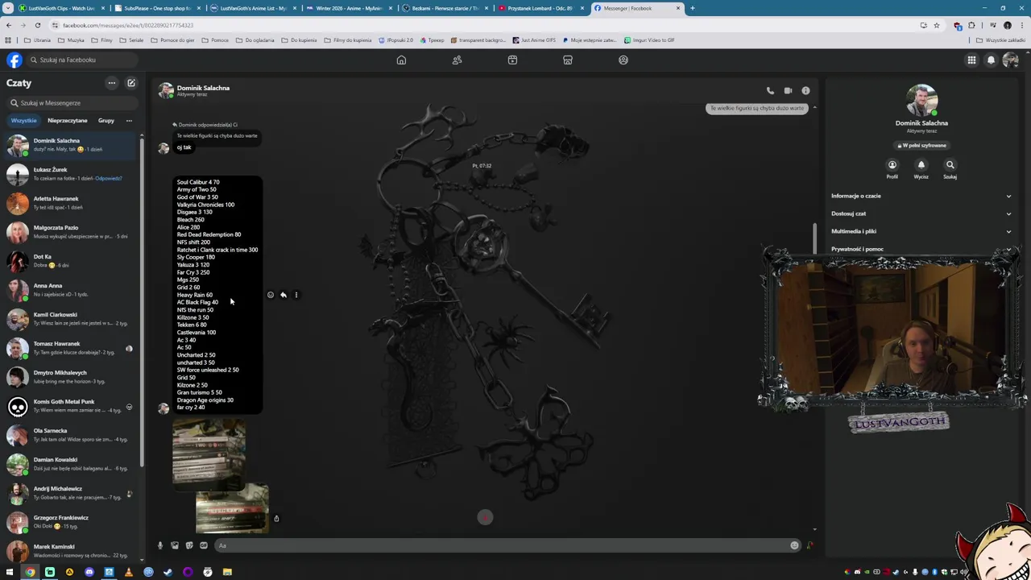Send the quick reaction emoji icon
This screenshot has height=580, width=1031.
[x=809, y=545]
